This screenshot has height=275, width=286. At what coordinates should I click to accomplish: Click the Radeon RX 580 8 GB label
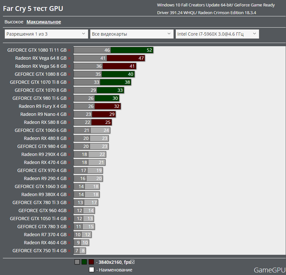(45, 122)
